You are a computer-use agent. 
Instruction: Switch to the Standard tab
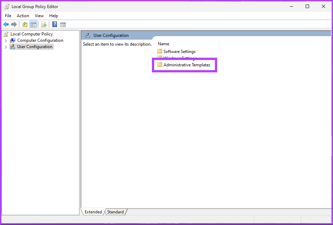[x=115, y=212]
